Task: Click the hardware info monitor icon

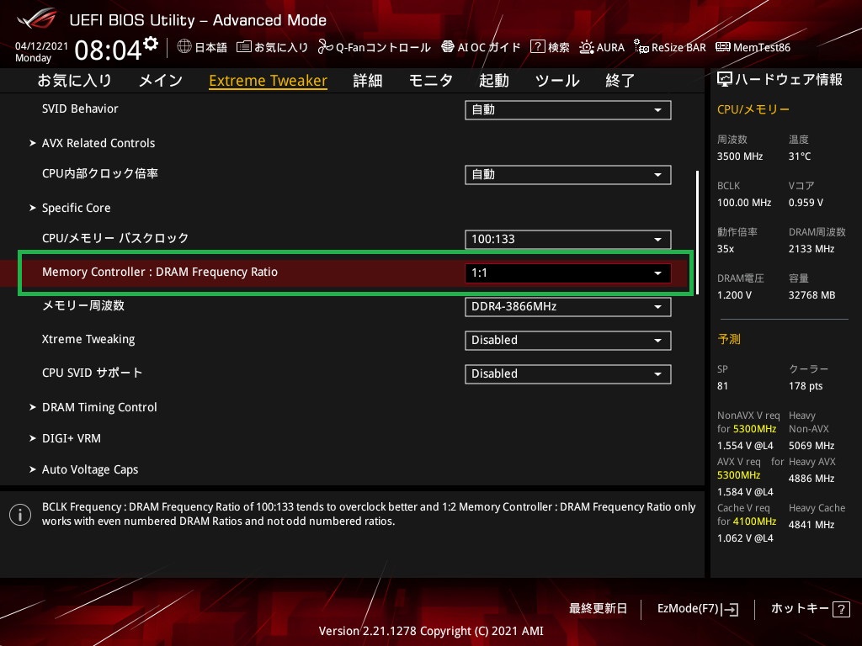Action: [725, 80]
